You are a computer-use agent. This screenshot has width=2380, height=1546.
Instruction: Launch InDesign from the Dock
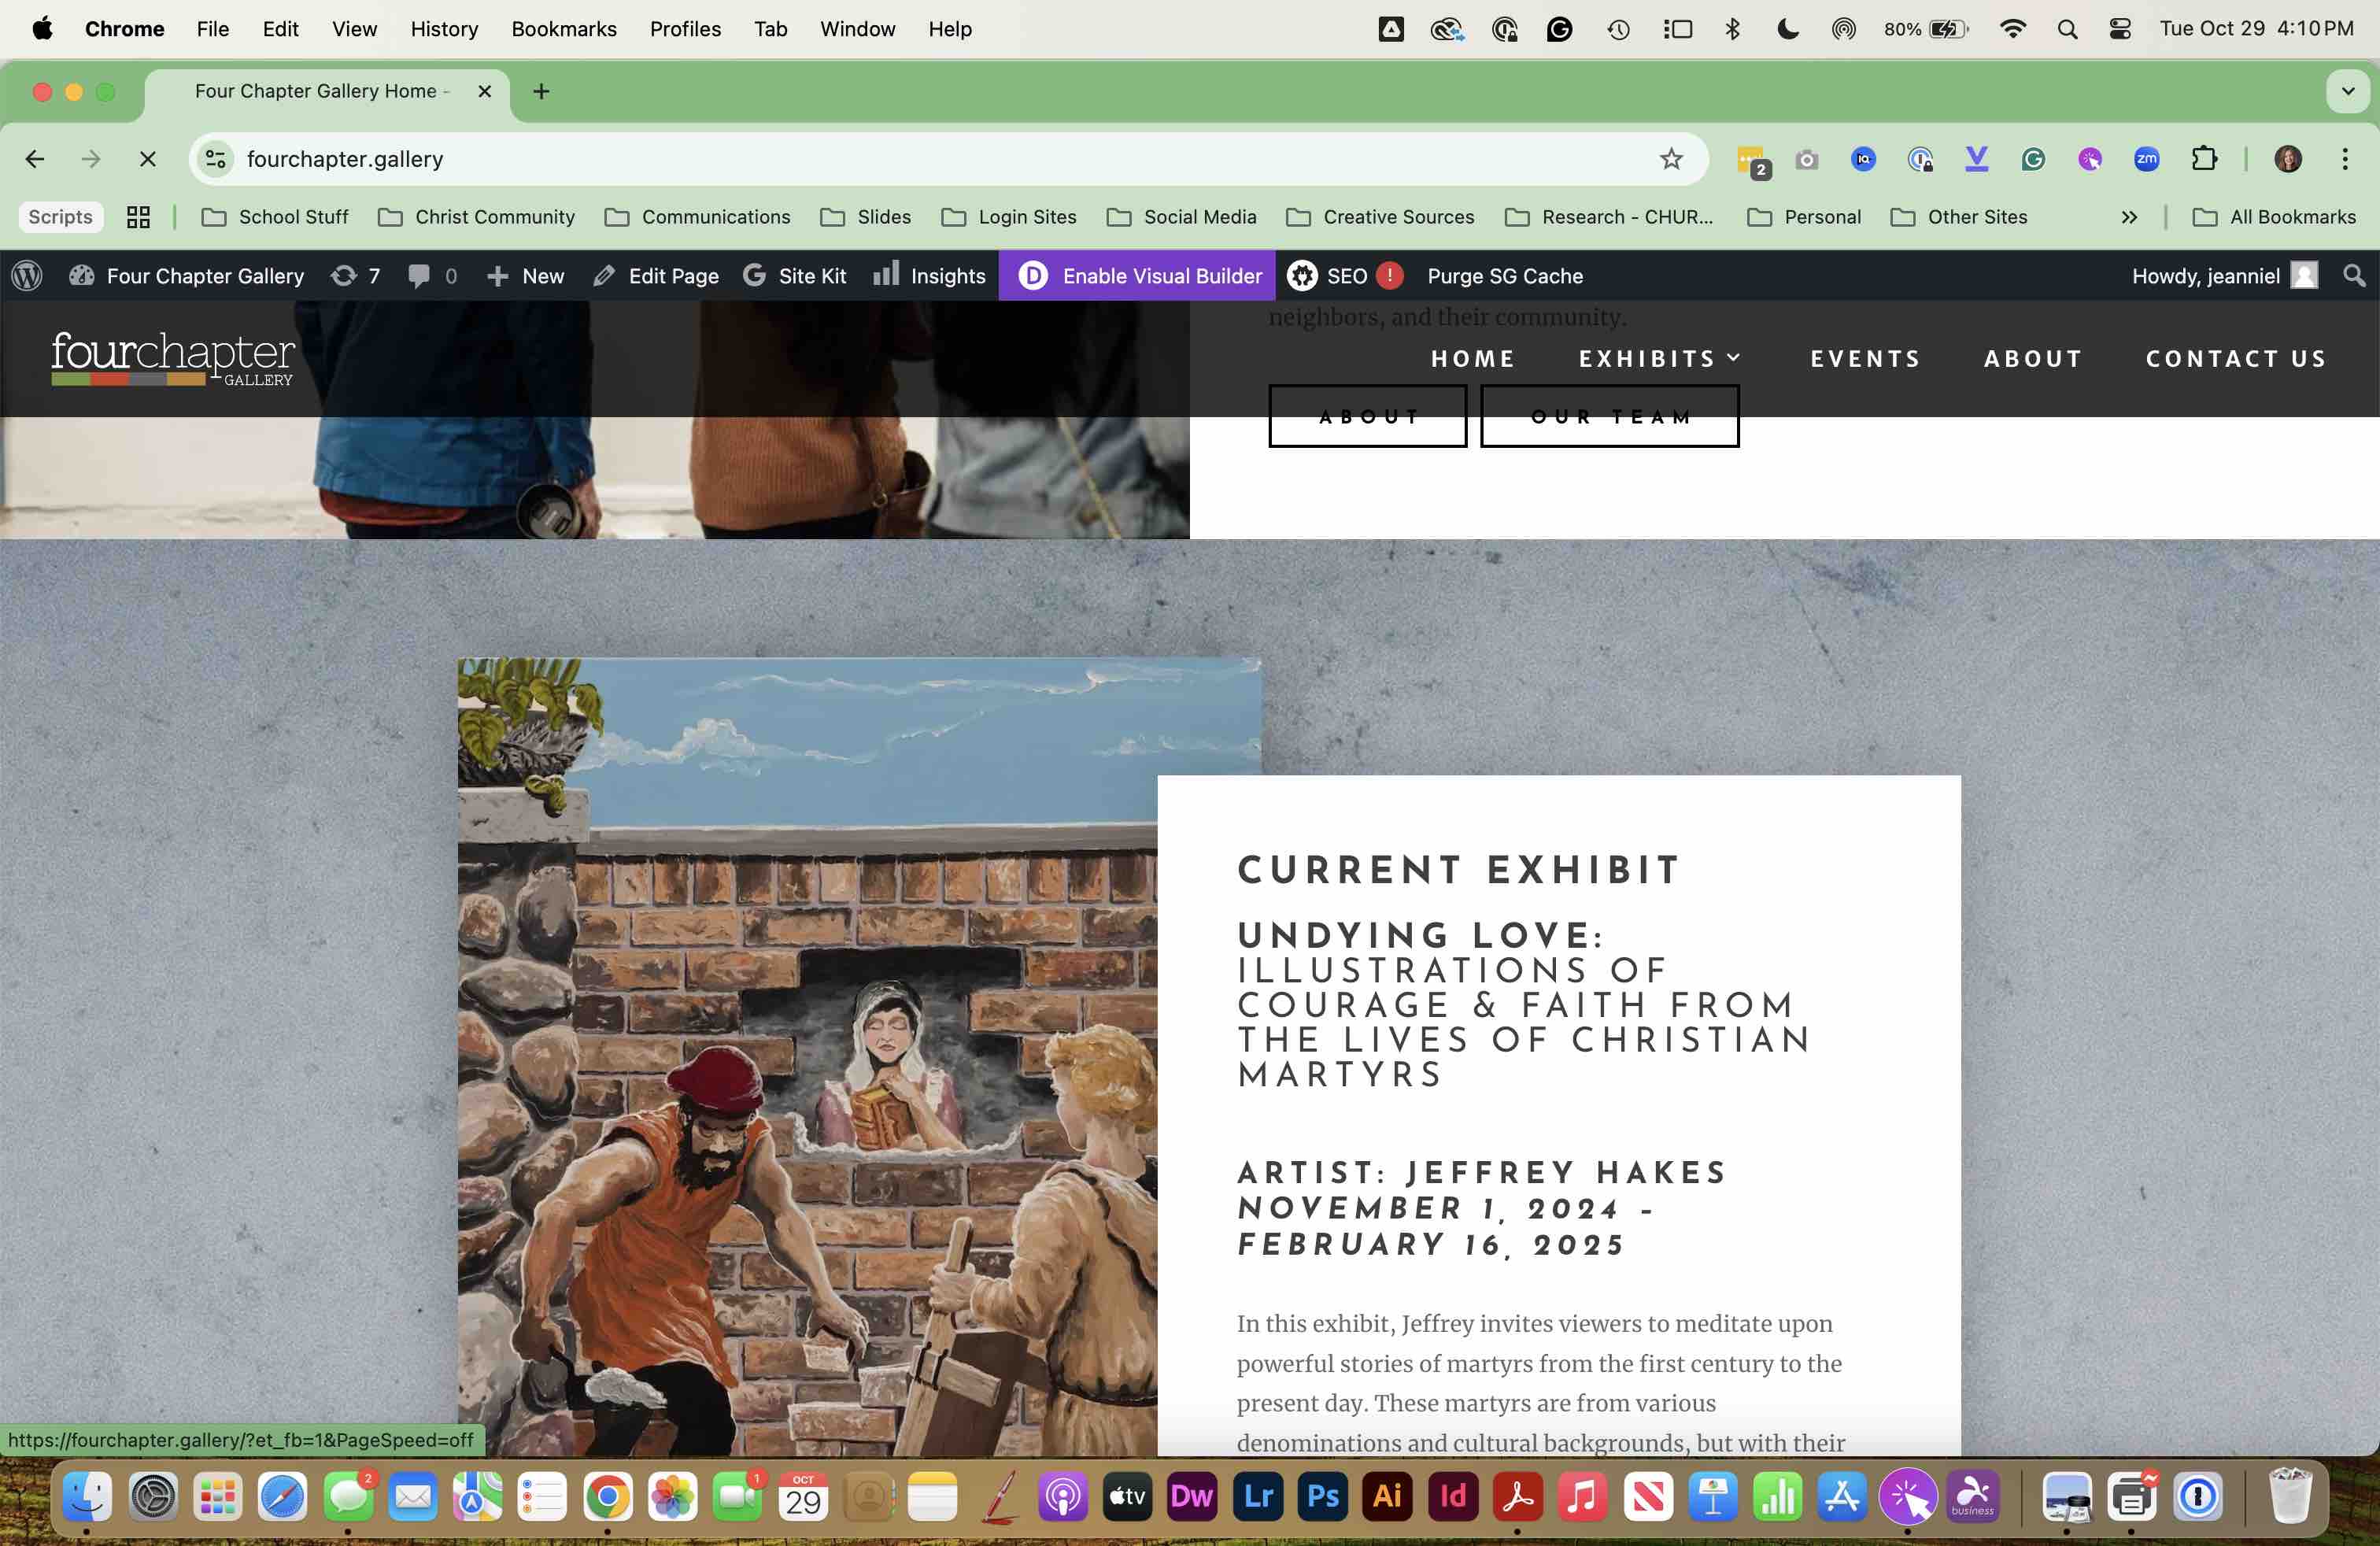(x=1452, y=1496)
